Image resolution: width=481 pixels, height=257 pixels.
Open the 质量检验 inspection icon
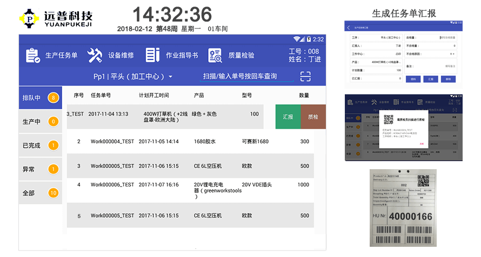(x=215, y=55)
